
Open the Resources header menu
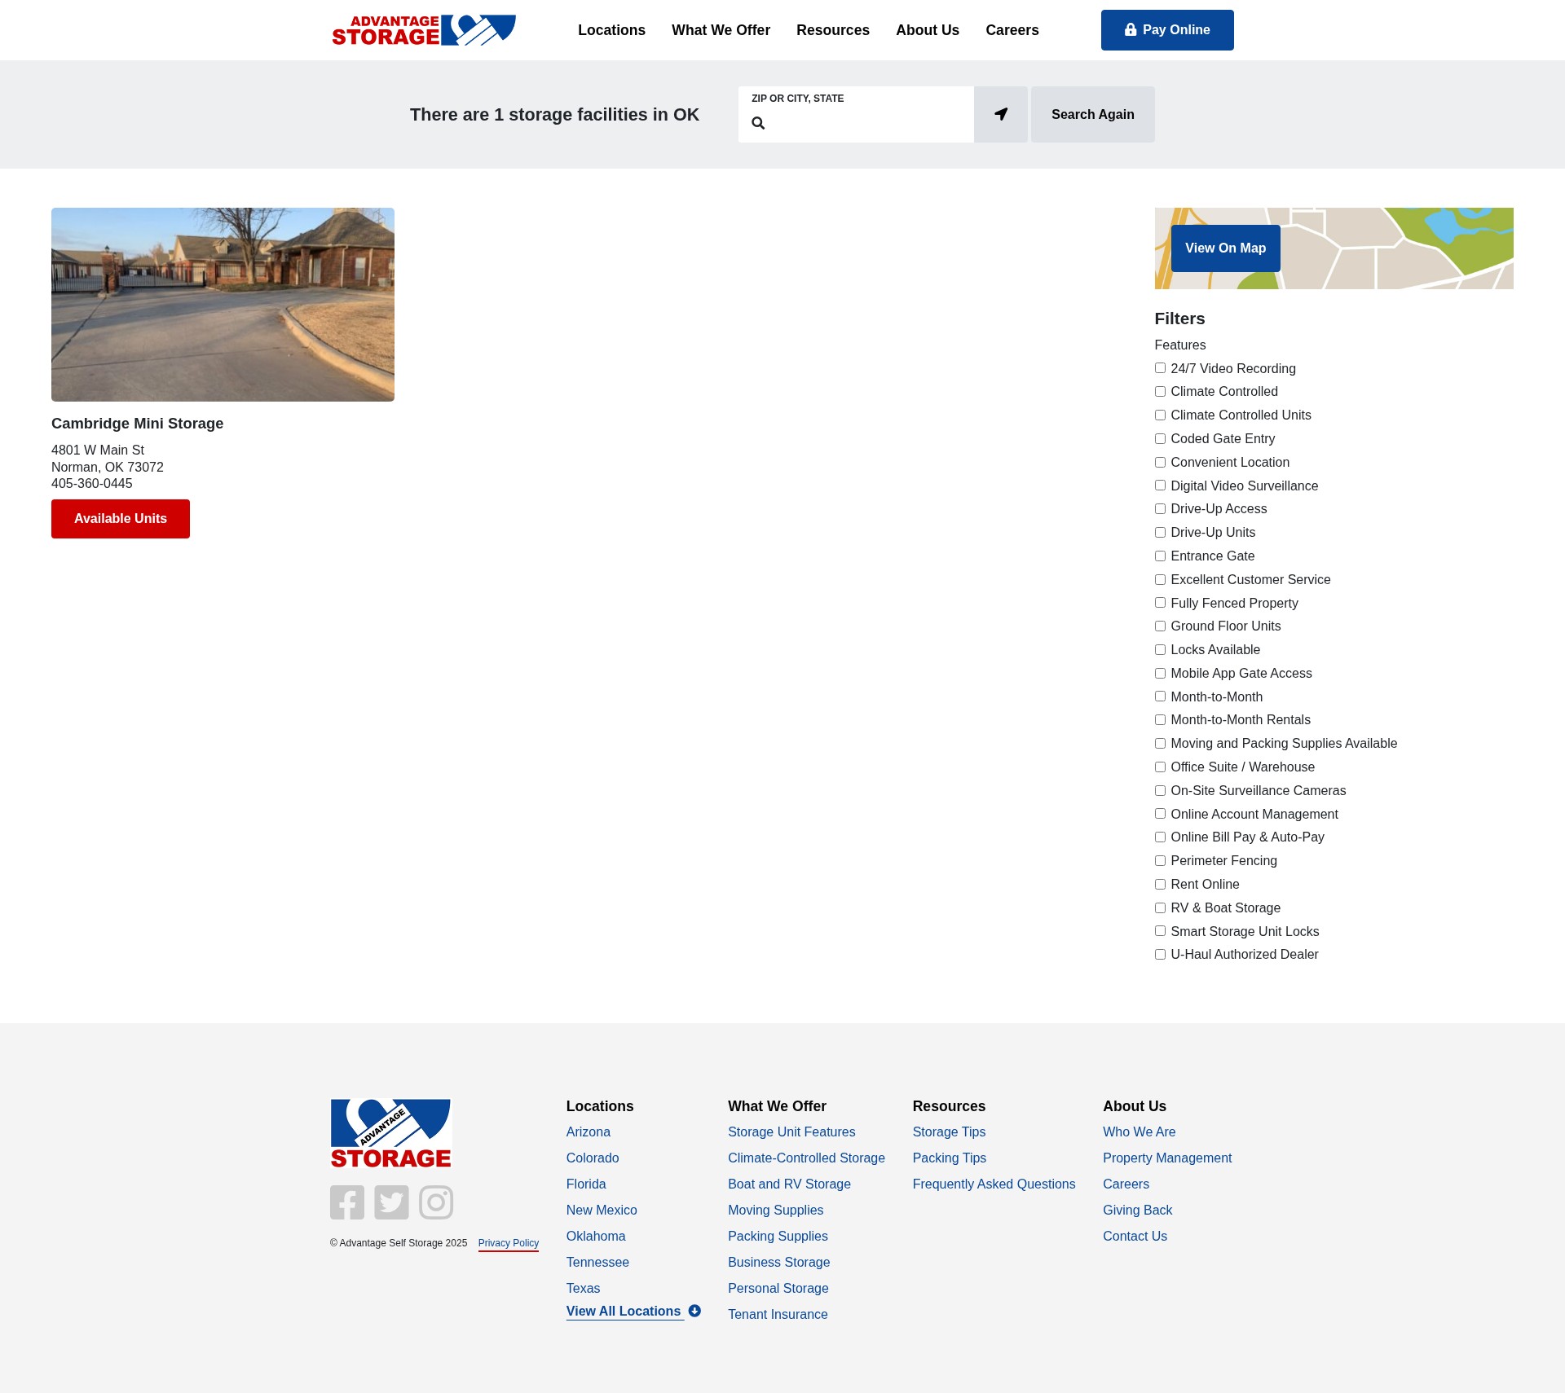(x=833, y=30)
